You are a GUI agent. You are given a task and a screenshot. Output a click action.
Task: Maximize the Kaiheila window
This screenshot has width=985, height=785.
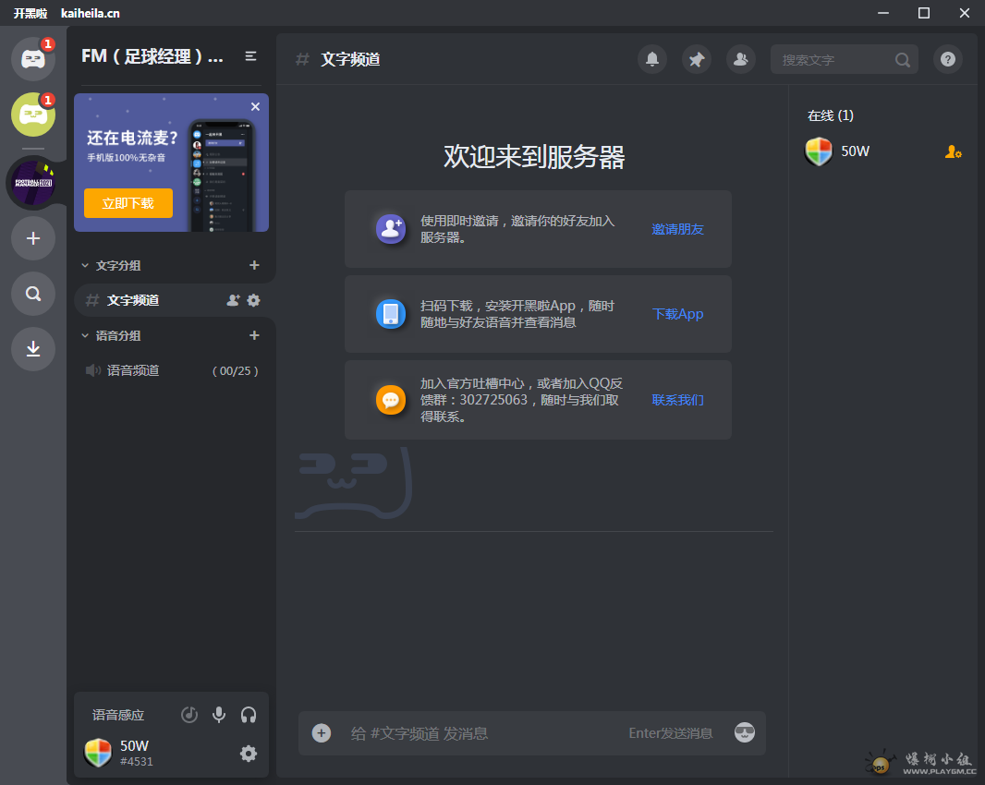coord(924,13)
